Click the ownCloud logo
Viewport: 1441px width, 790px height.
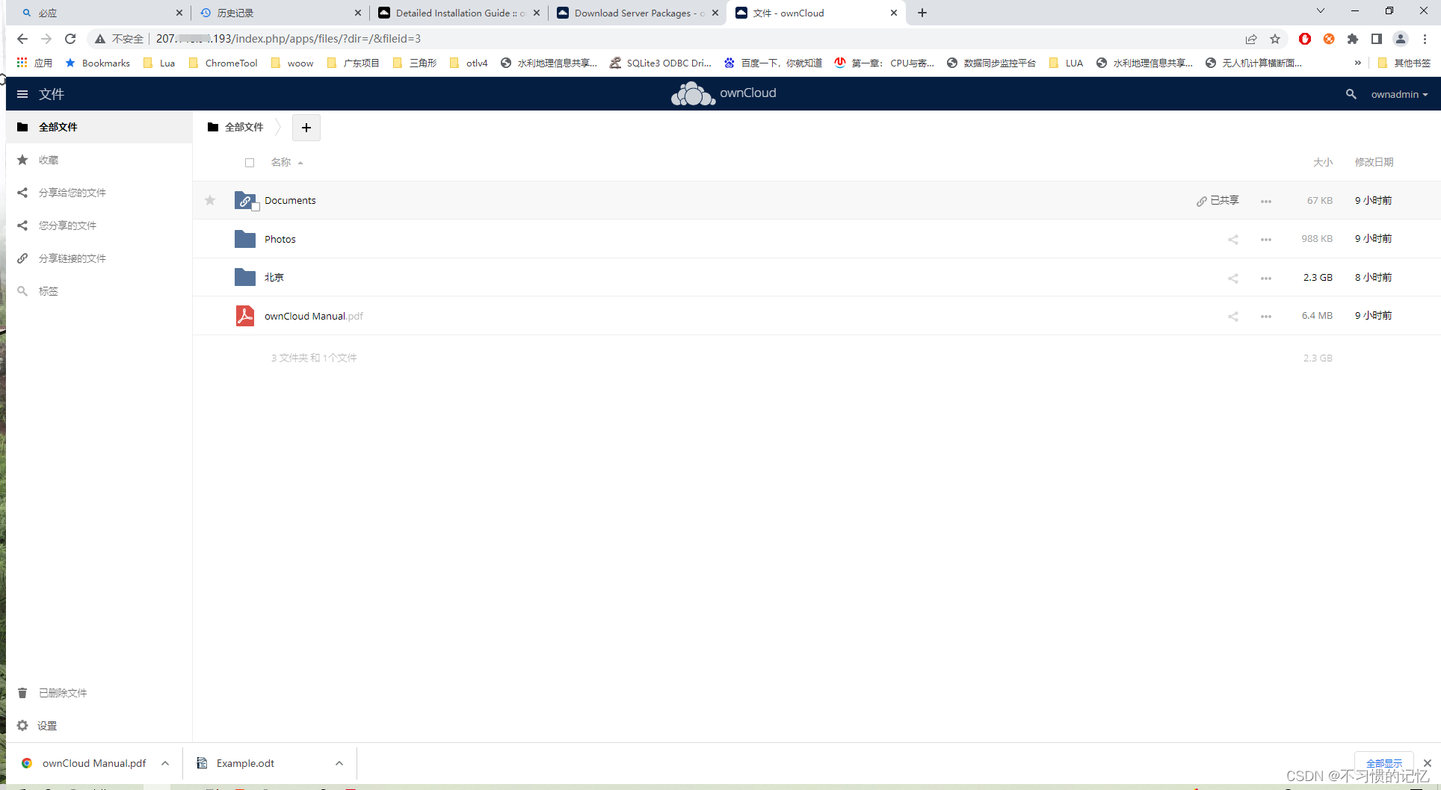(723, 94)
